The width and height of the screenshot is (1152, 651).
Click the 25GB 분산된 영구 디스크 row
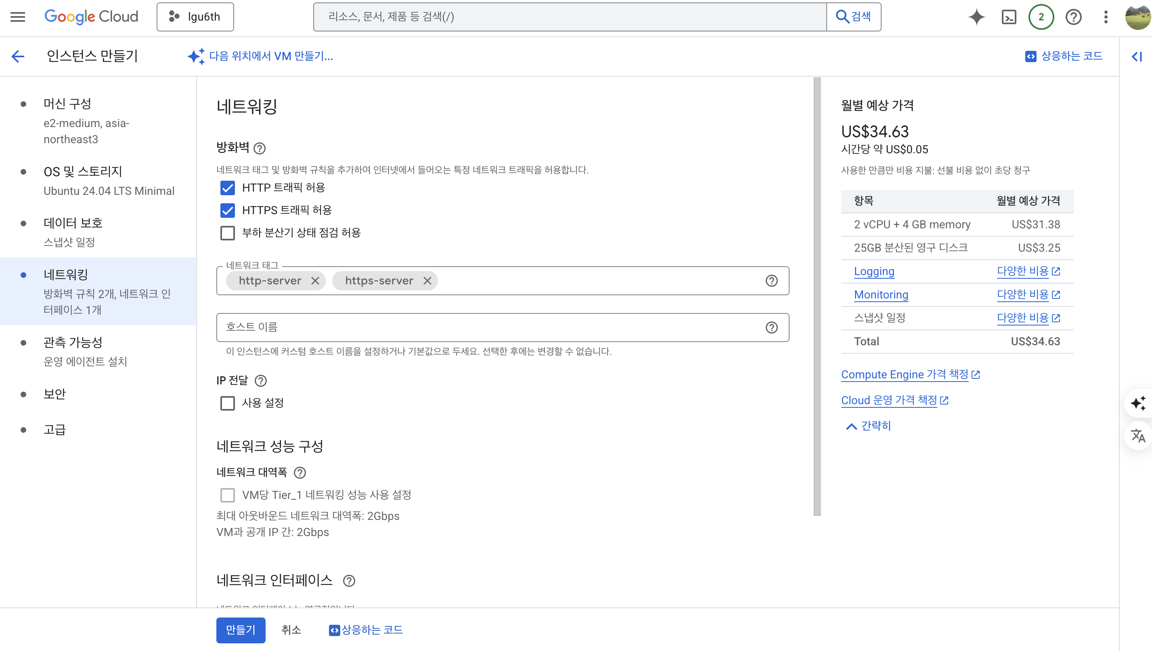click(957, 248)
